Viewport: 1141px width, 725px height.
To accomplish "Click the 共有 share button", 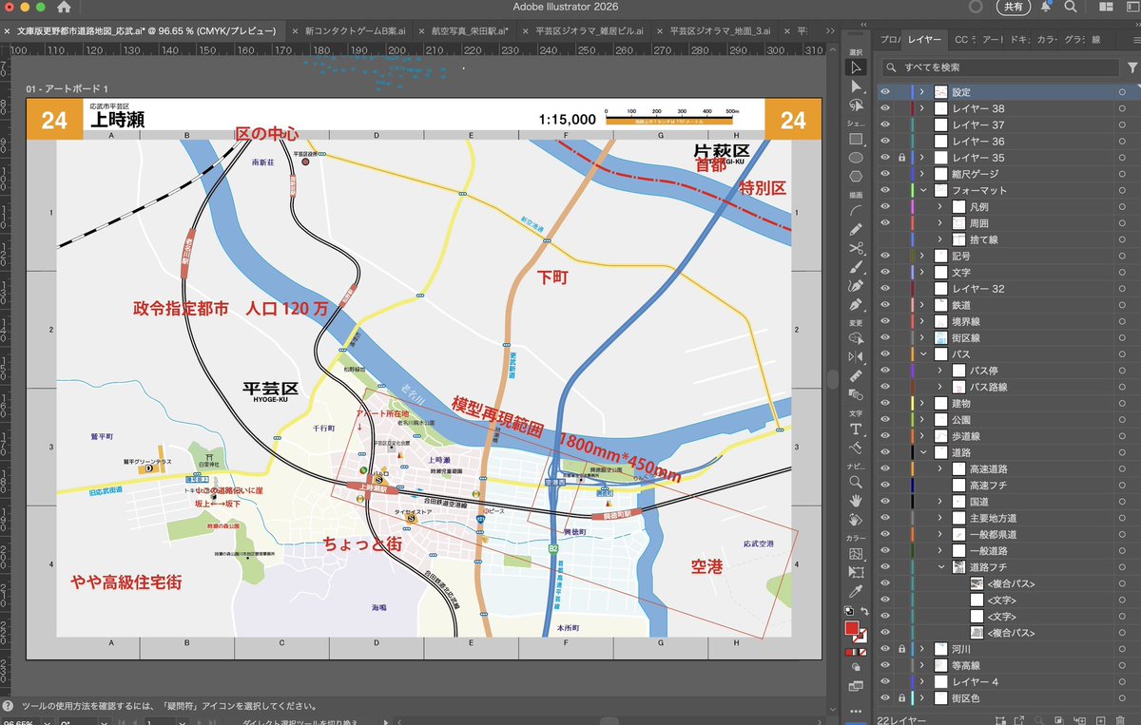I will 1015,8.
